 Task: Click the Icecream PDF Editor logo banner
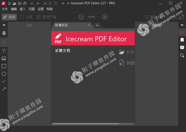pos(93,38)
